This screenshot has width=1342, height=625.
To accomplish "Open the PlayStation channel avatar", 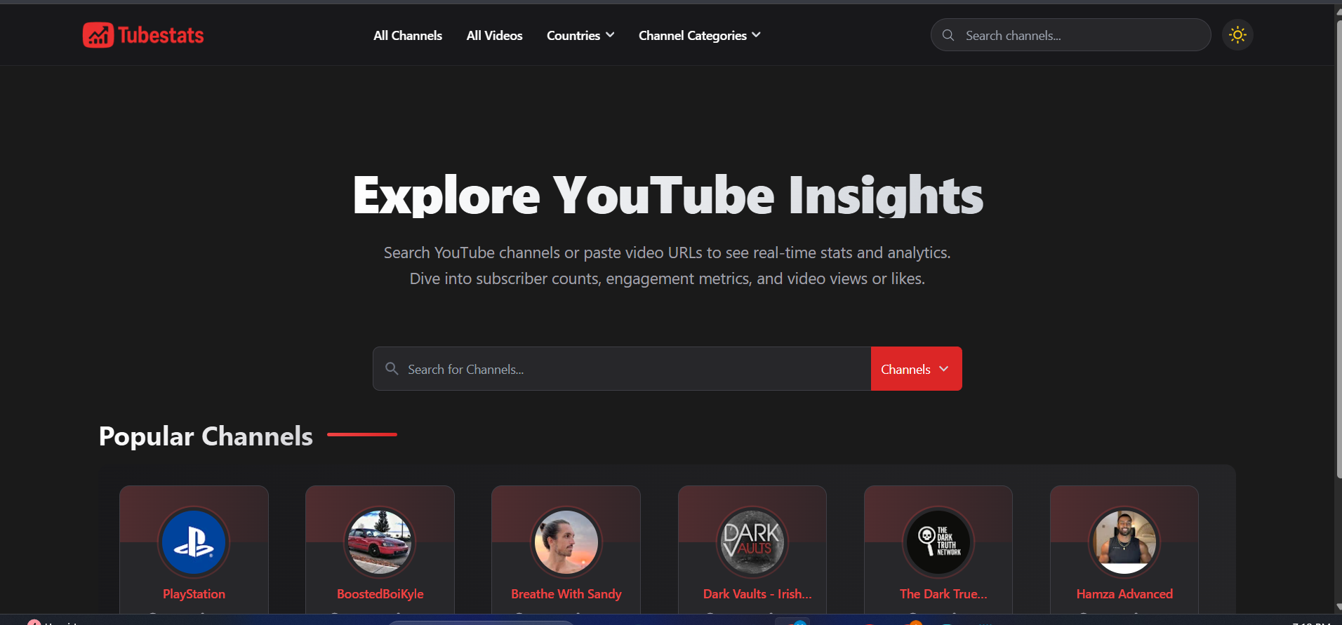I will pyautogui.click(x=194, y=542).
